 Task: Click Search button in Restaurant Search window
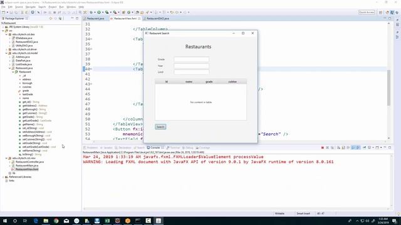[x=160, y=127]
